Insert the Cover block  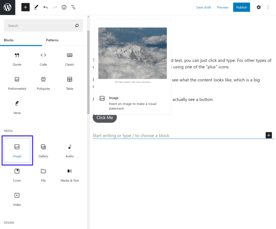tap(17, 175)
